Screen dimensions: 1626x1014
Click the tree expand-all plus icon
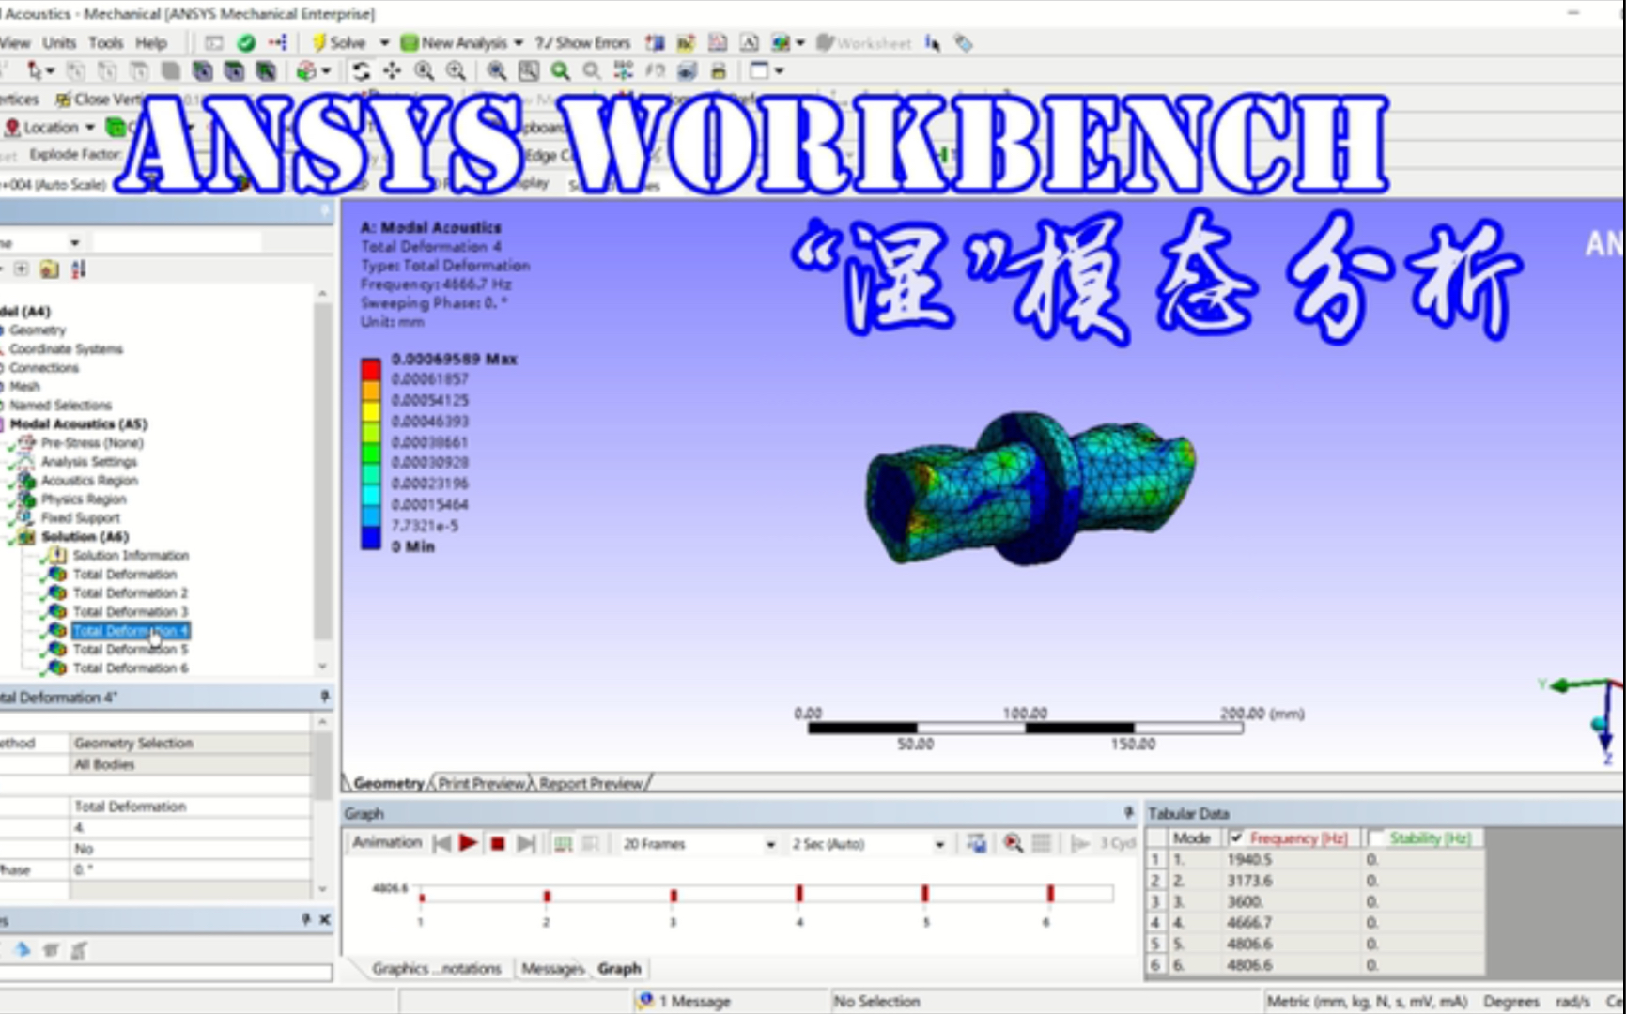21,269
